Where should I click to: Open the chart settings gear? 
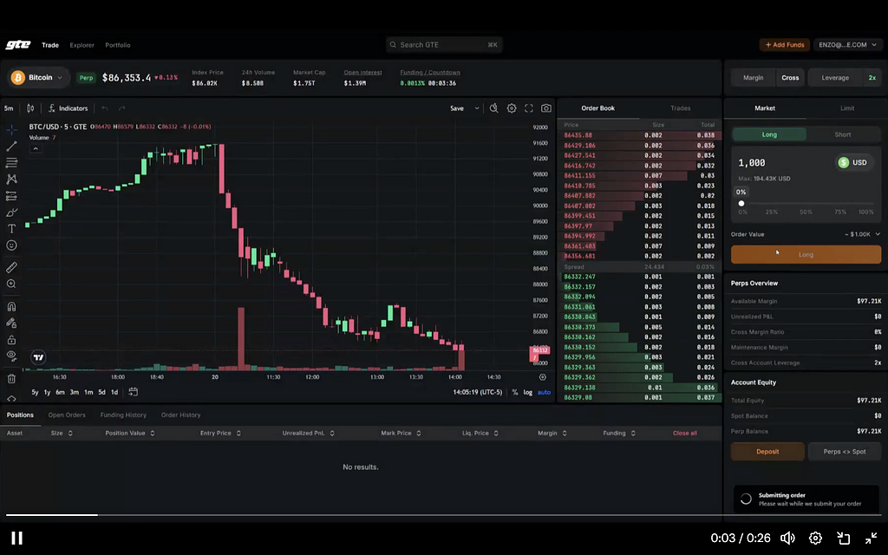(512, 108)
